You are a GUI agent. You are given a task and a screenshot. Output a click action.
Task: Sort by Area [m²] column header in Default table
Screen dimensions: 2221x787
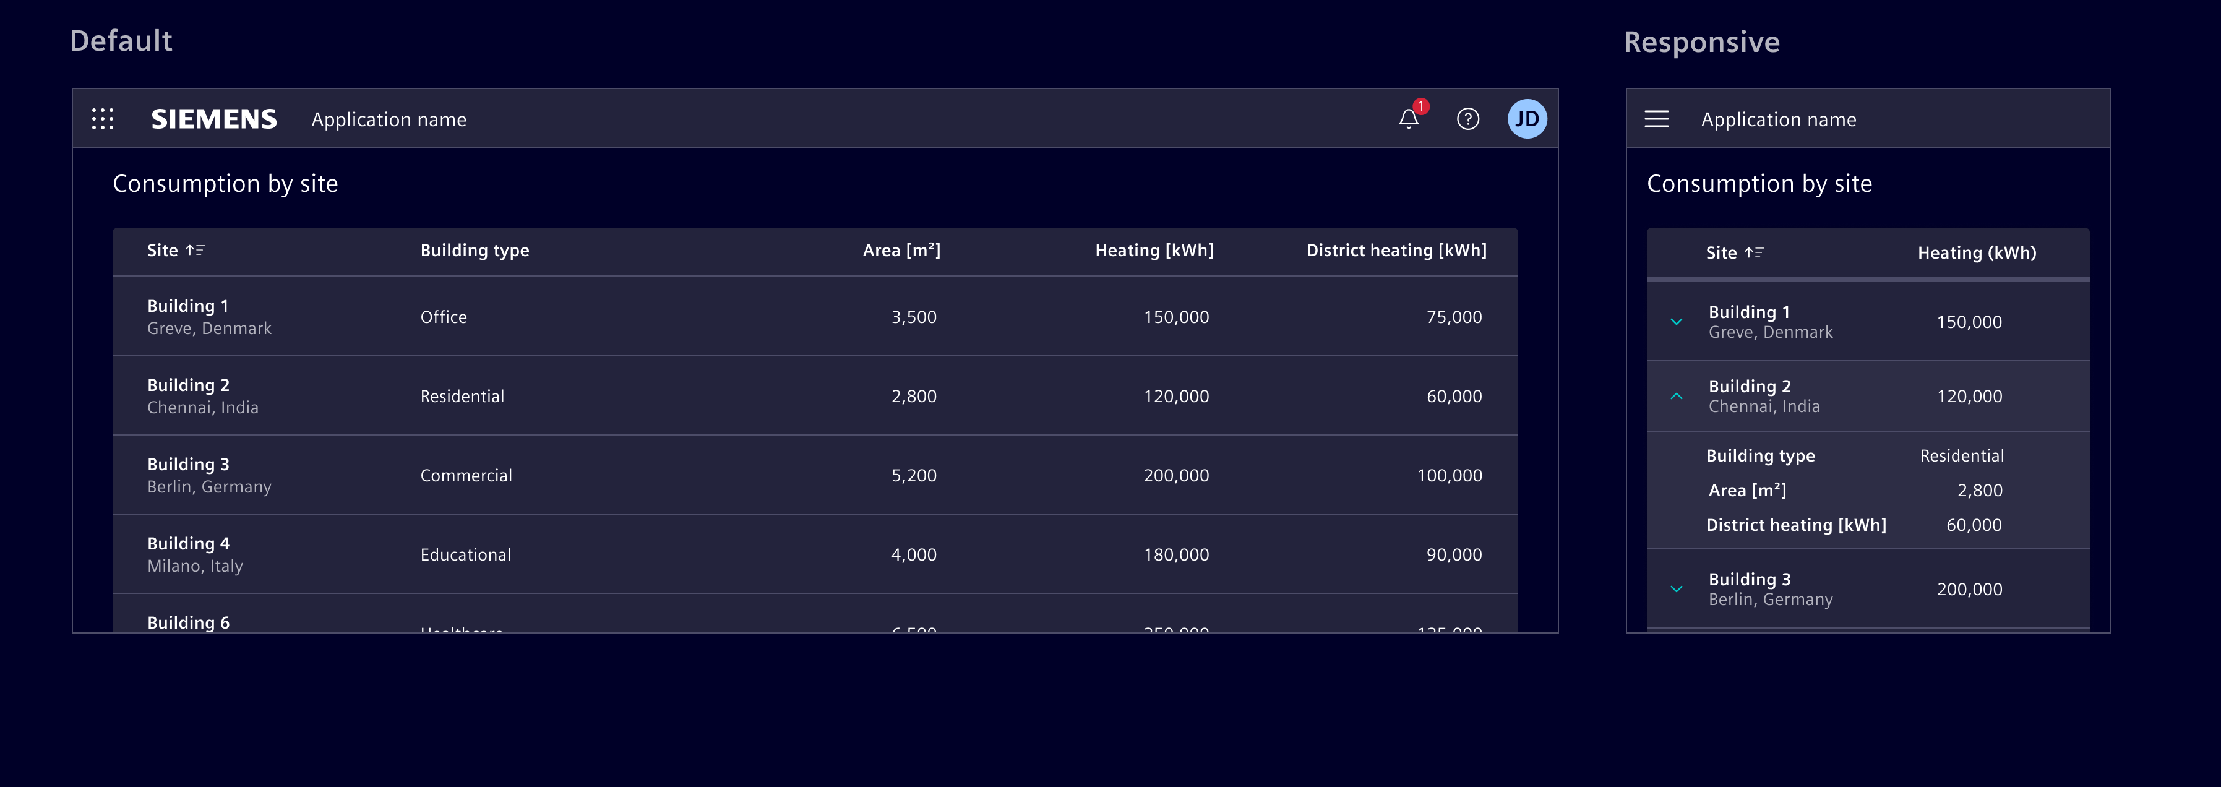point(901,250)
